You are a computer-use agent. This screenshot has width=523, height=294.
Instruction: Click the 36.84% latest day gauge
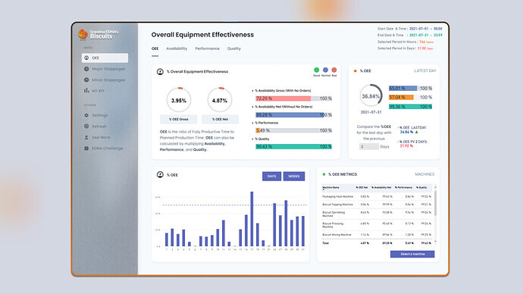(371, 96)
